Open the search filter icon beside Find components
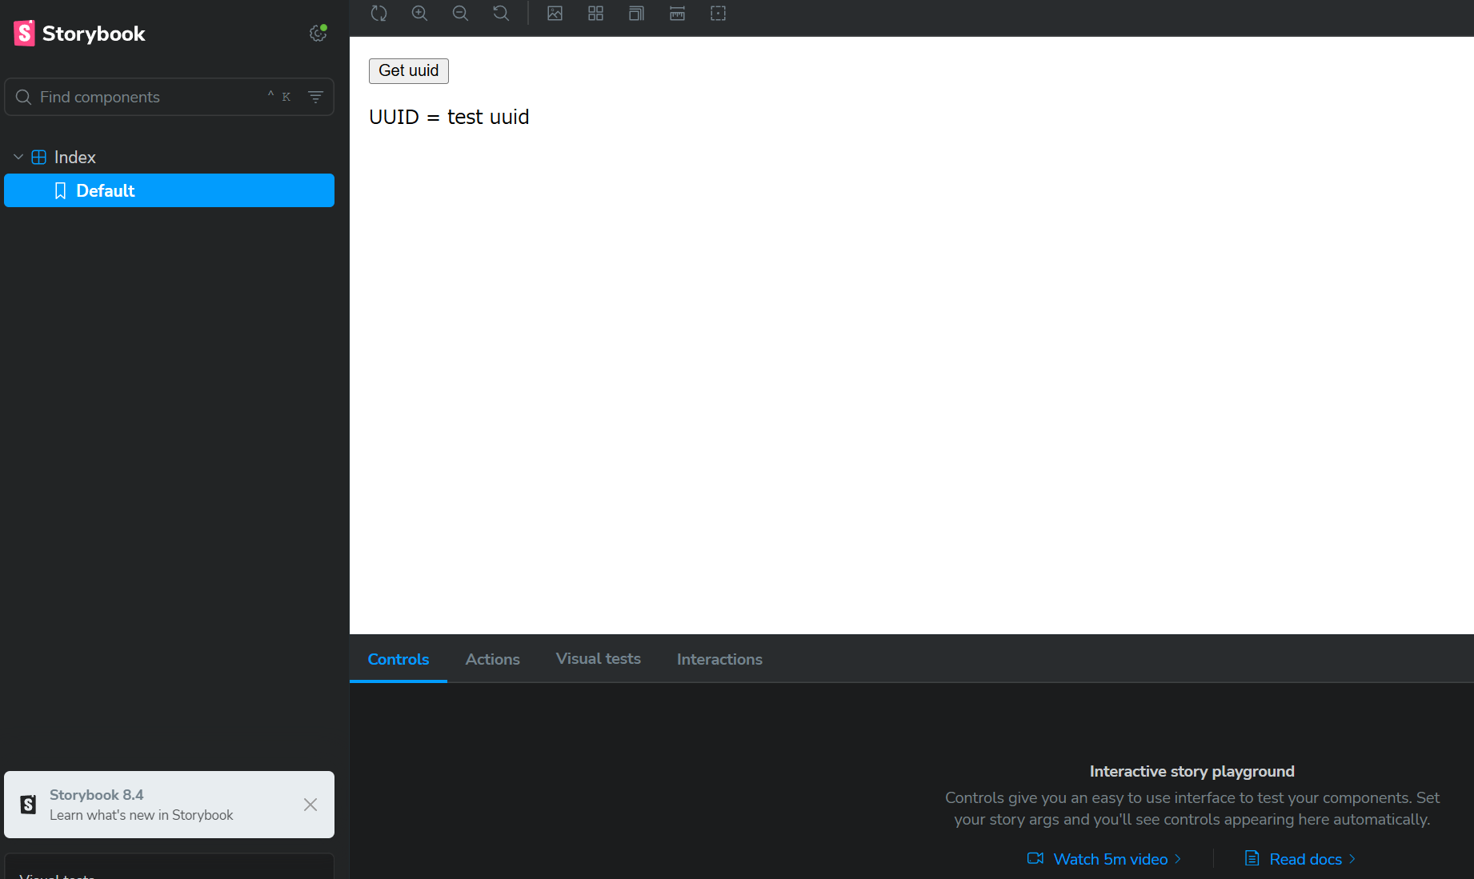The height and width of the screenshot is (879, 1474). click(x=315, y=97)
